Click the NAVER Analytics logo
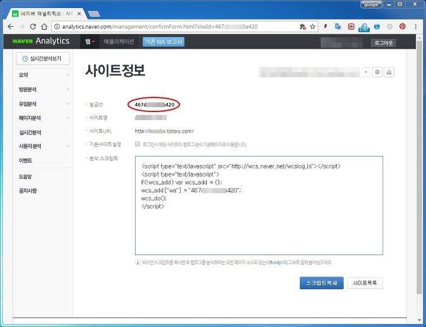426x327 pixels. click(x=41, y=41)
